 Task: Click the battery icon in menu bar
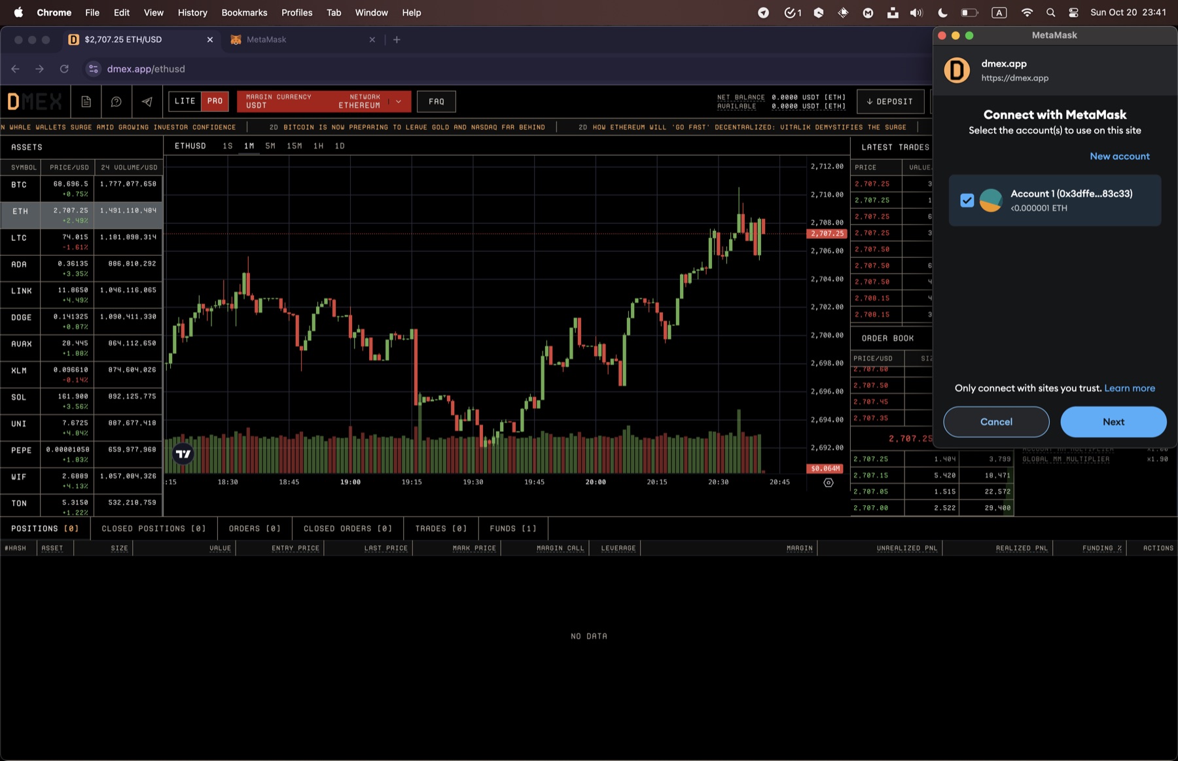pyautogui.click(x=969, y=12)
